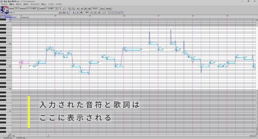258x139 pixels.
Task: Open the 編集(E) menu
Action: (x=12, y=4)
